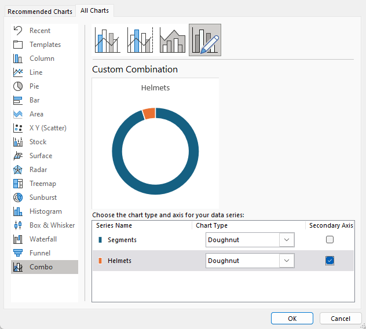Click the Combo chart icon
Image resolution: width=366 pixels, height=329 pixels.
coord(18,267)
